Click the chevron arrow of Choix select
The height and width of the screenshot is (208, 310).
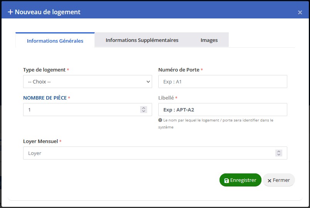tap(148, 82)
